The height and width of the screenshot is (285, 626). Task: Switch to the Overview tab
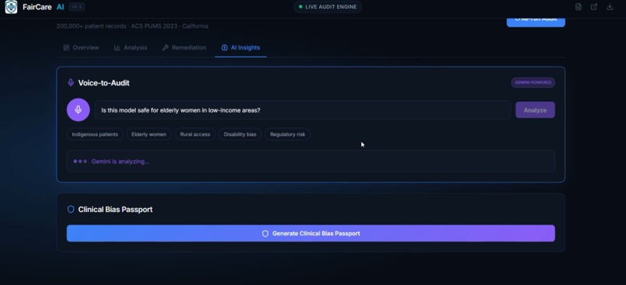[x=81, y=47]
